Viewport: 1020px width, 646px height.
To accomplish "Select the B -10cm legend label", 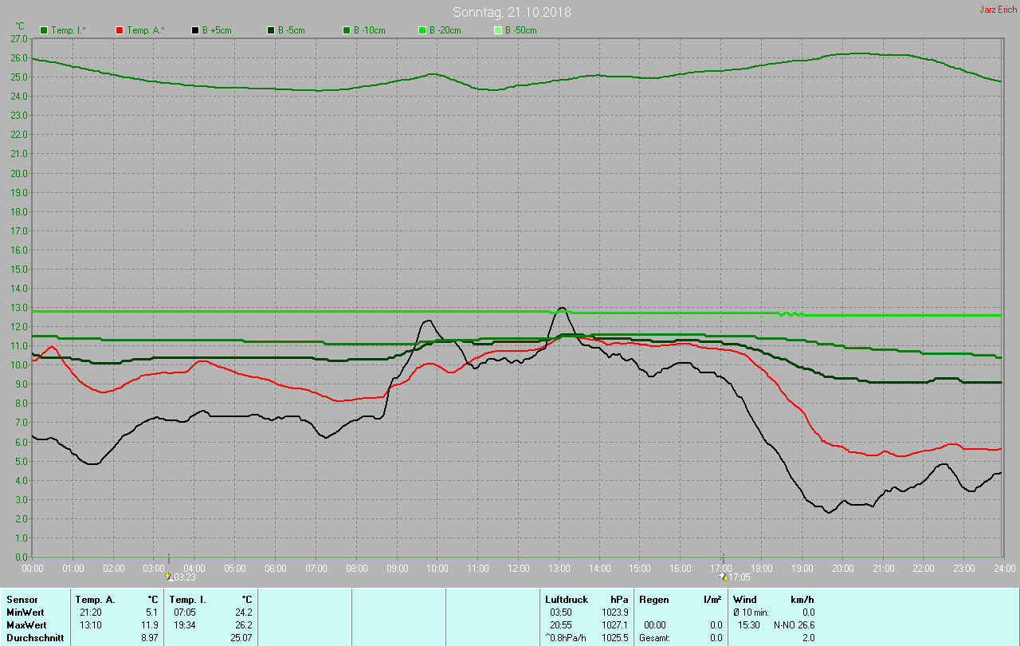I will click(370, 30).
